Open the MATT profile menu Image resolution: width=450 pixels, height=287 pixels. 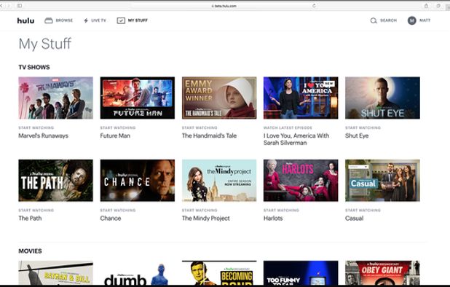[425, 20]
